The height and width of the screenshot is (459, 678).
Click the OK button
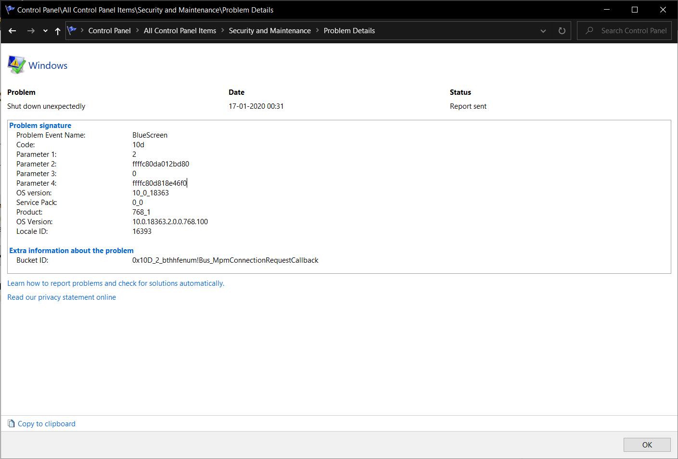[x=647, y=445]
